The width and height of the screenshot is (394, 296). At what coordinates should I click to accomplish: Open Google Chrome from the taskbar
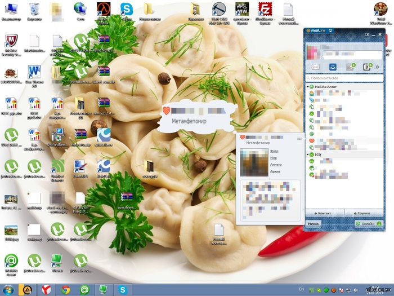coord(66,290)
